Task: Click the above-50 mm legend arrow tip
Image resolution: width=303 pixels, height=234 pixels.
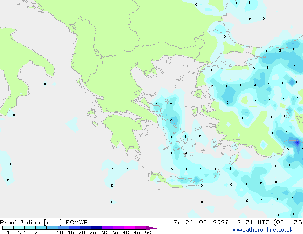Action: (x=151, y=228)
